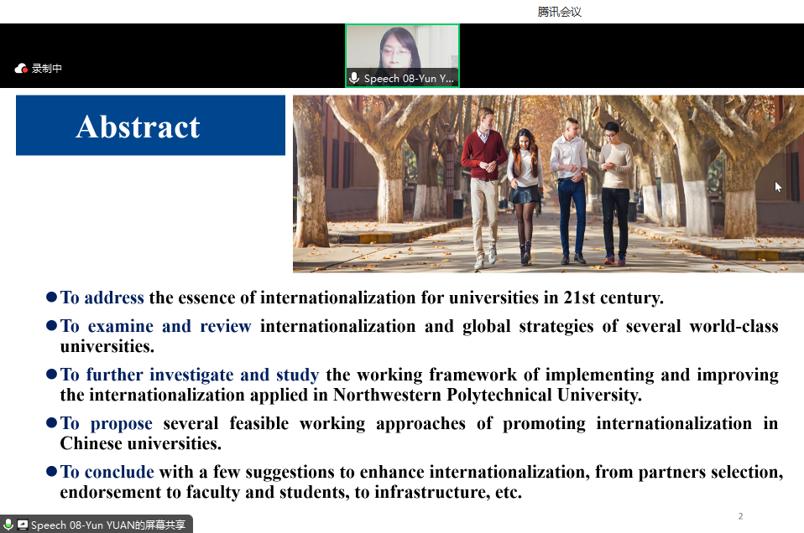804x533 pixels.
Task: Click 'To further investigate and study' text
Action: click(190, 375)
